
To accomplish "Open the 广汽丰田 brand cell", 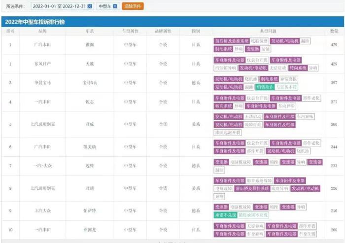I will (x=42, y=147).
